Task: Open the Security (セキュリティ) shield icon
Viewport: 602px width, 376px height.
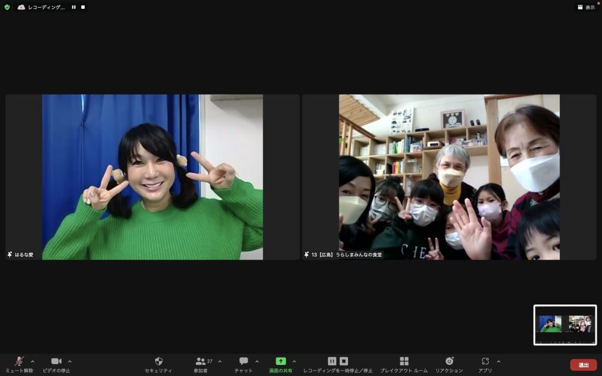Action: point(158,361)
